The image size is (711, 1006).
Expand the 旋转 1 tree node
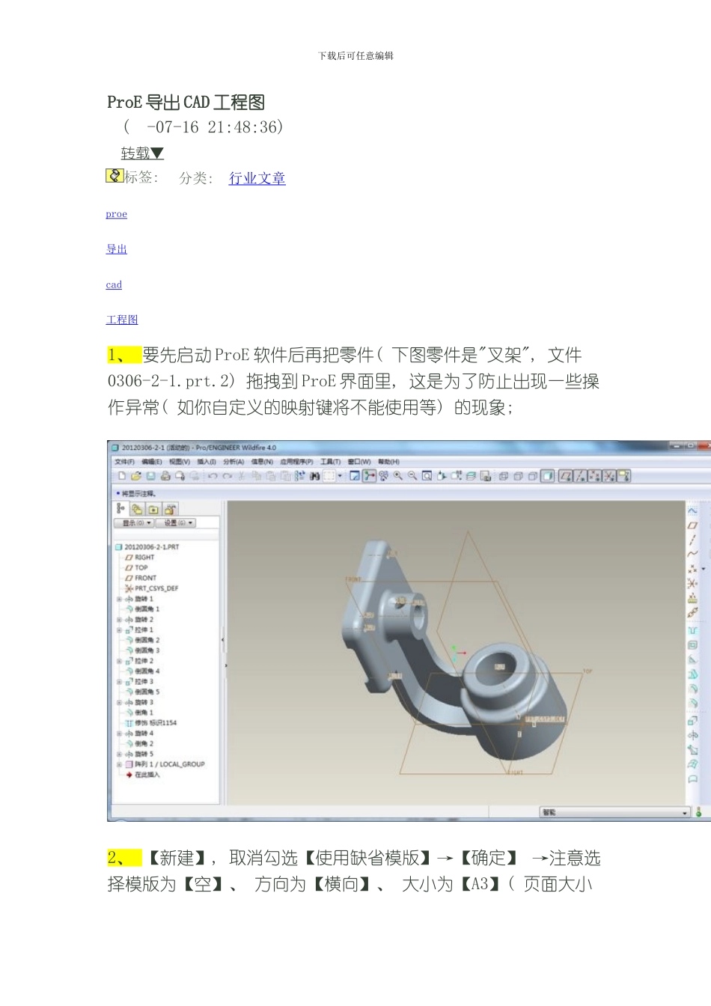coord(119,599)
